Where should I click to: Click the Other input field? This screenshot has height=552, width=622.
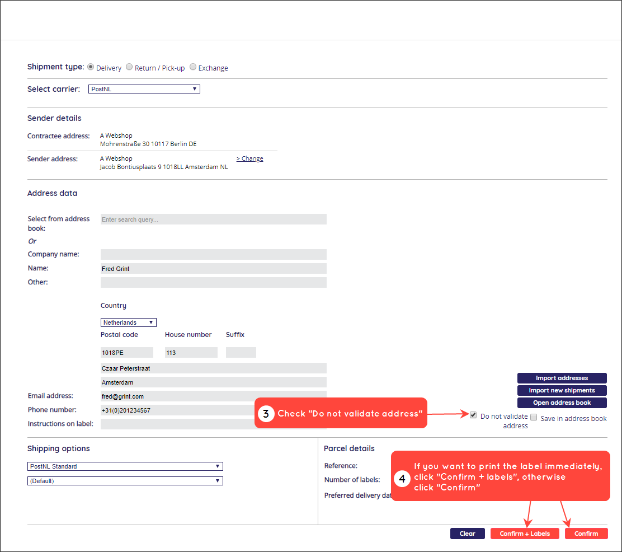[x=214, y=282]
